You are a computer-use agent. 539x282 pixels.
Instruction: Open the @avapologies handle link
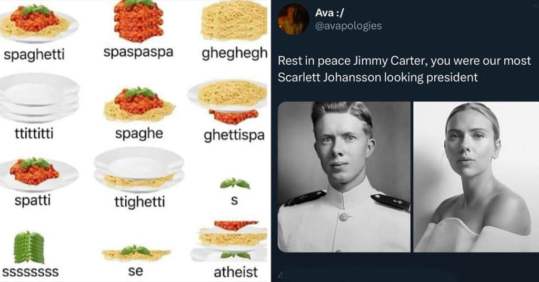(348, 26)
